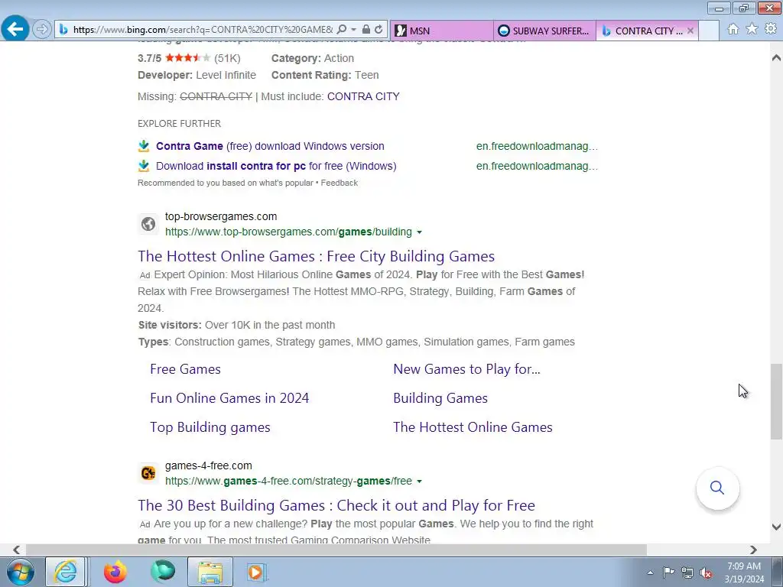Screen dimensions: 783x587
Task: Open Favorites with the star icon
Action: [752, 29]
